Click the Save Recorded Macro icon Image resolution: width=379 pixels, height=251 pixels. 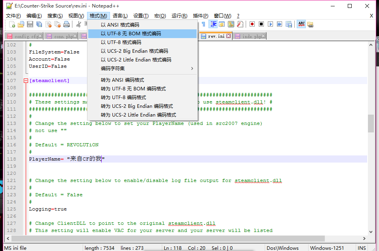(x=288, y=24)
